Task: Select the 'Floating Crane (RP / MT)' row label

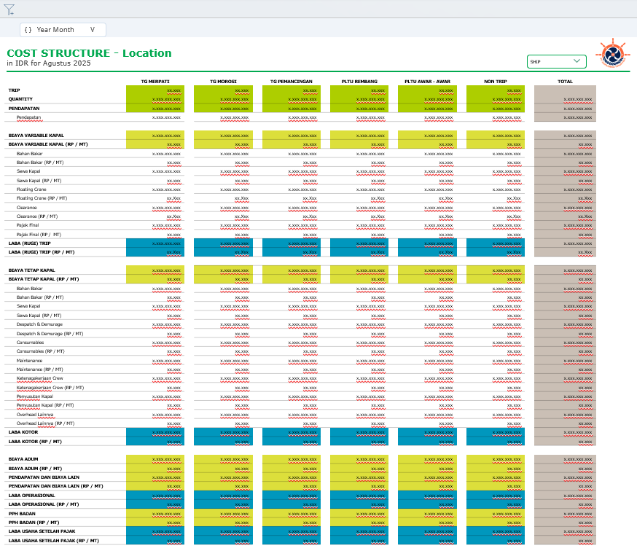Action: pos(42,198)
